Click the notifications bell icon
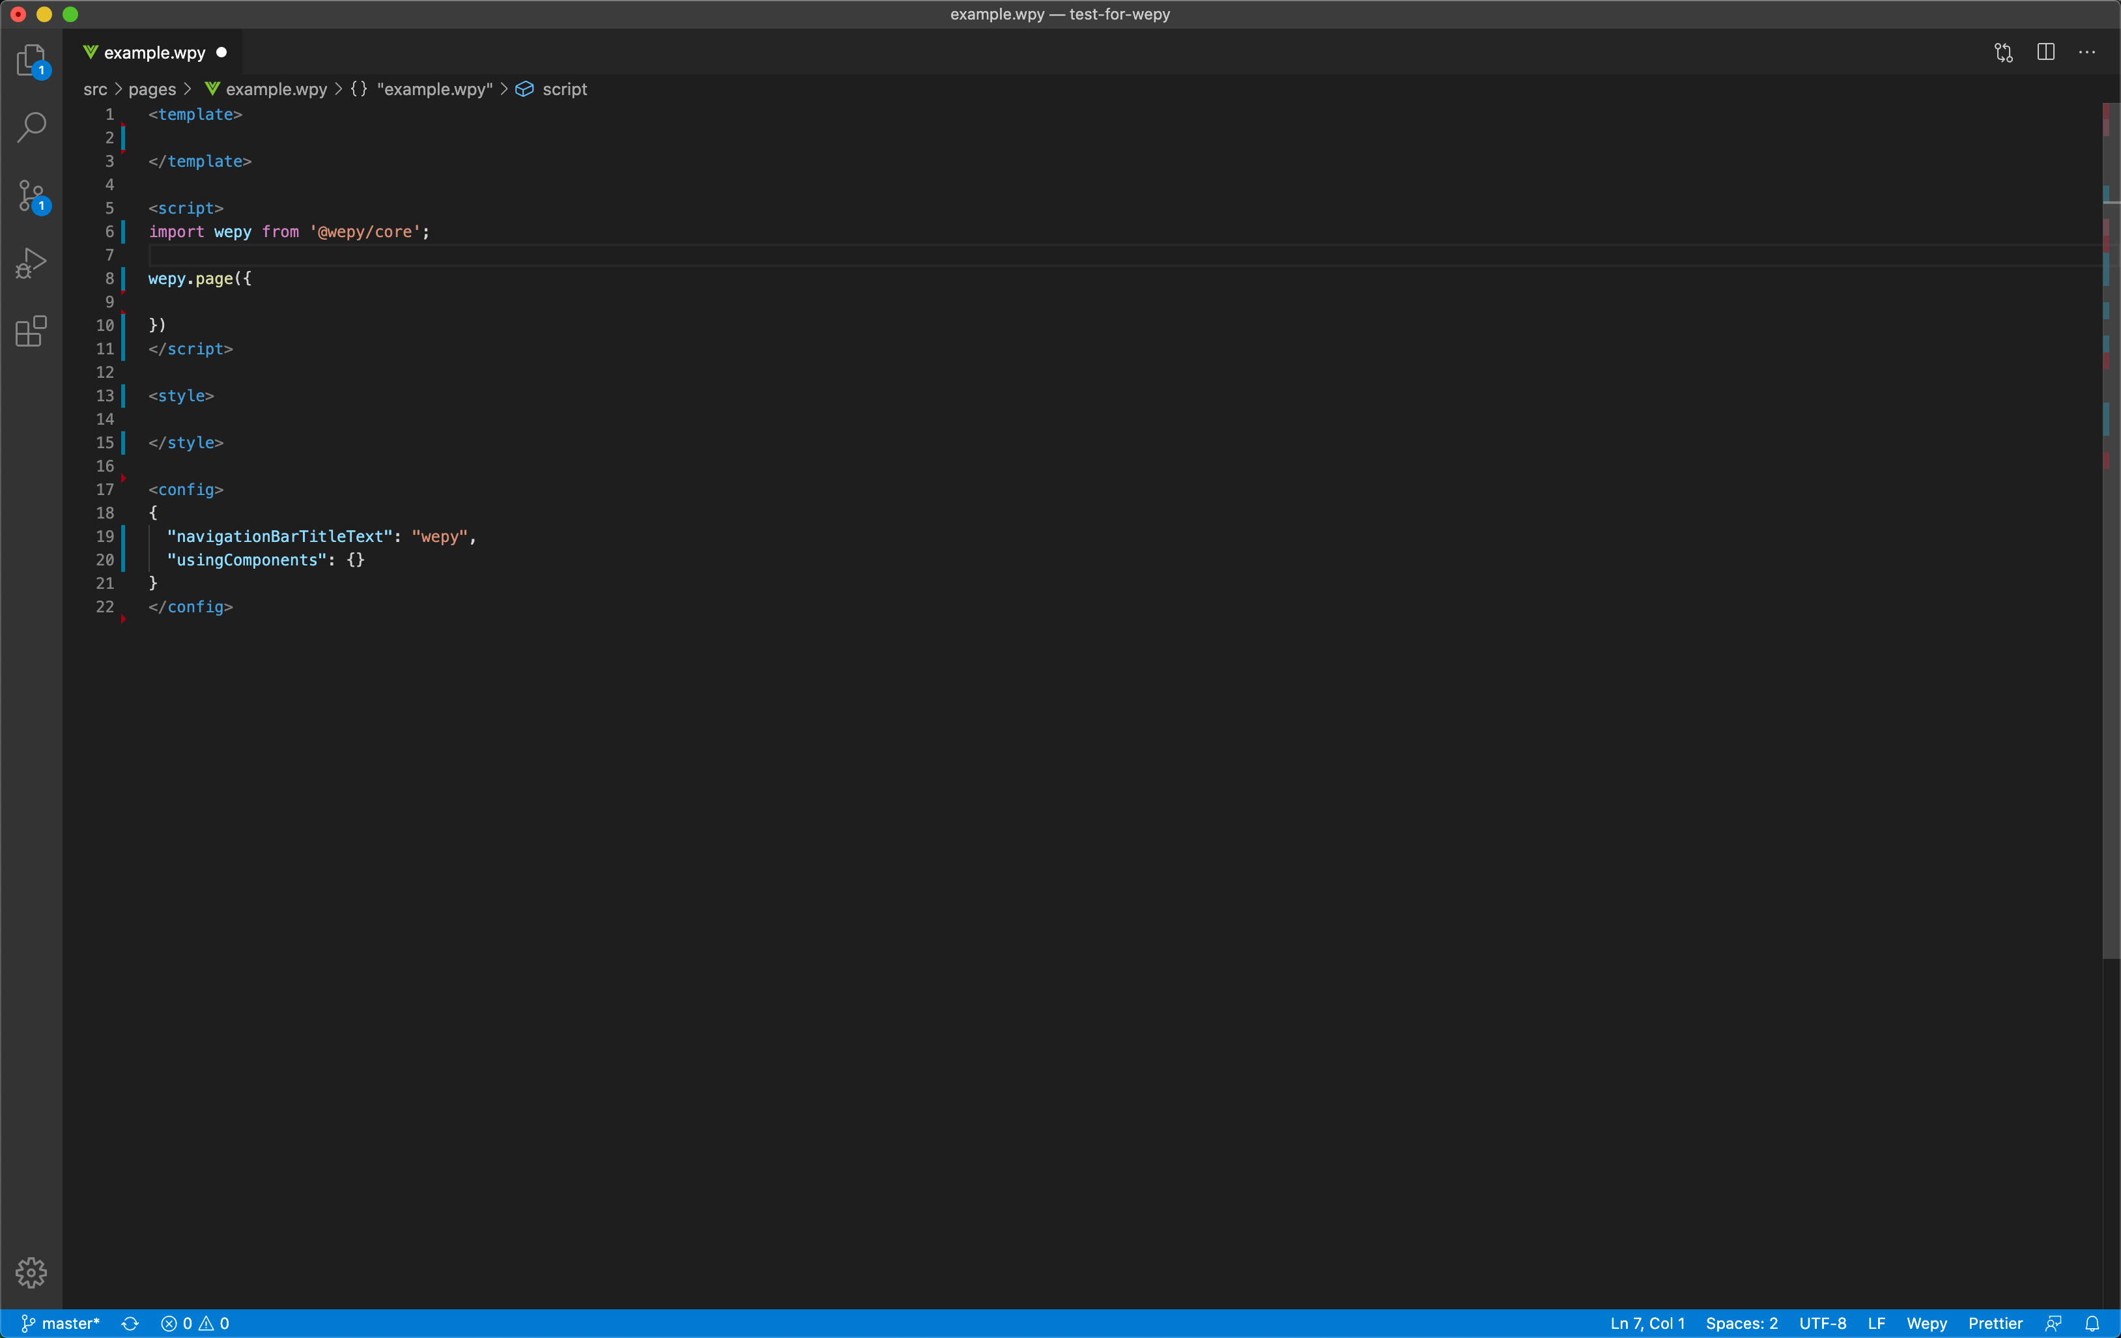Viewport: 2121px width, 1338px height. click(x=2092, y=1323)
